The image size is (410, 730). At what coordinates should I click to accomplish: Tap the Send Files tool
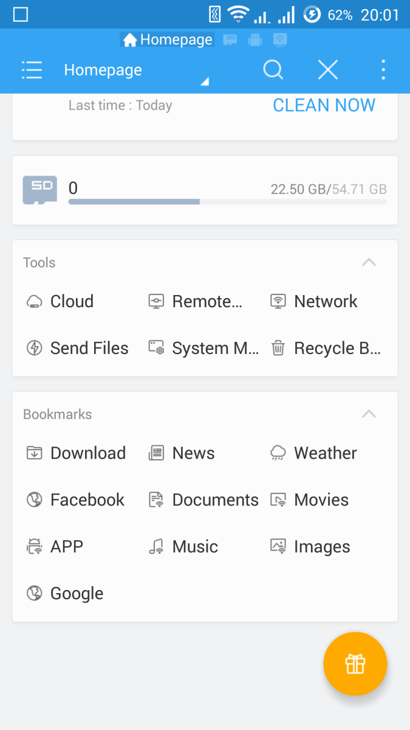[77, 348]
